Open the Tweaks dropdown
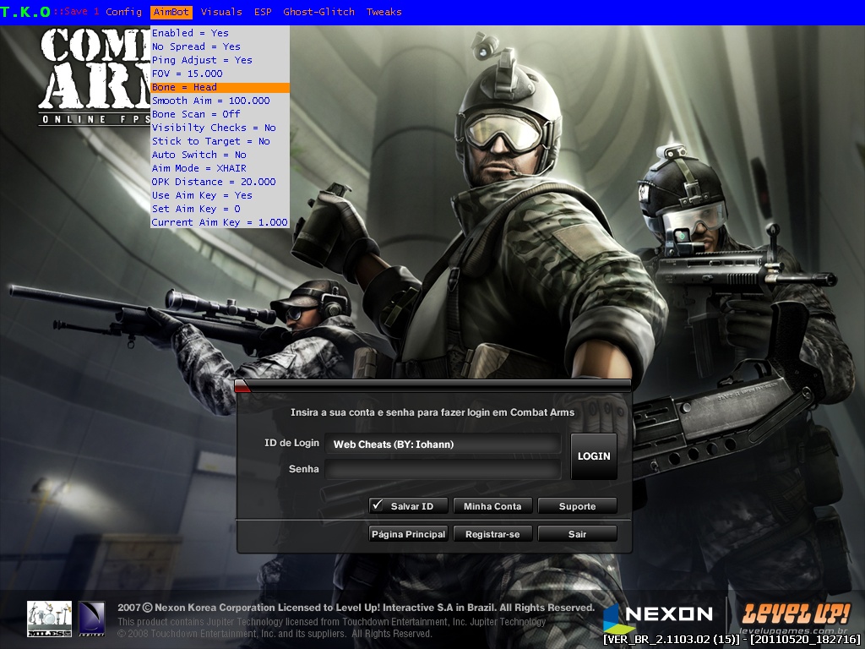 tap(384, 11)
